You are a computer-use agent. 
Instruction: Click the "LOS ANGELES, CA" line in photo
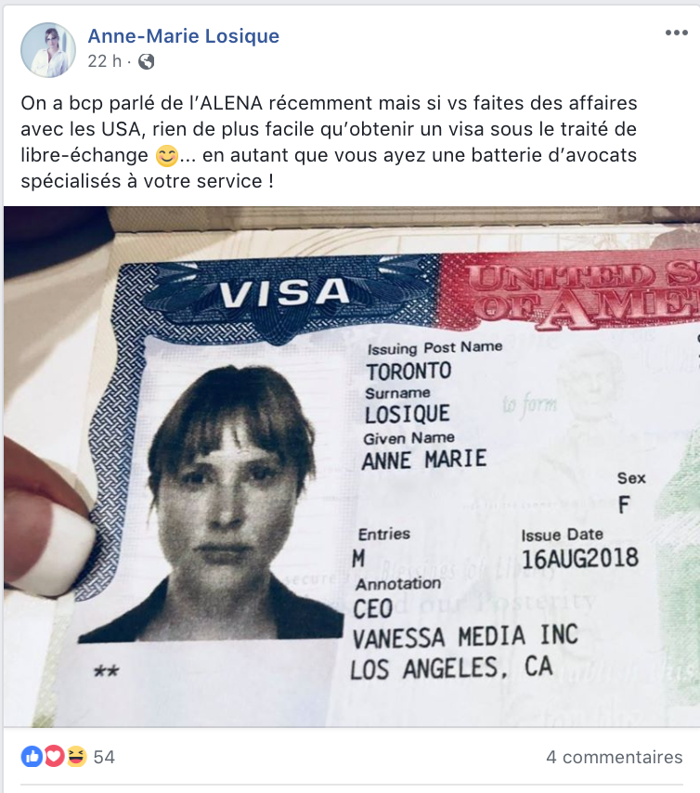(x=452, y=669)
